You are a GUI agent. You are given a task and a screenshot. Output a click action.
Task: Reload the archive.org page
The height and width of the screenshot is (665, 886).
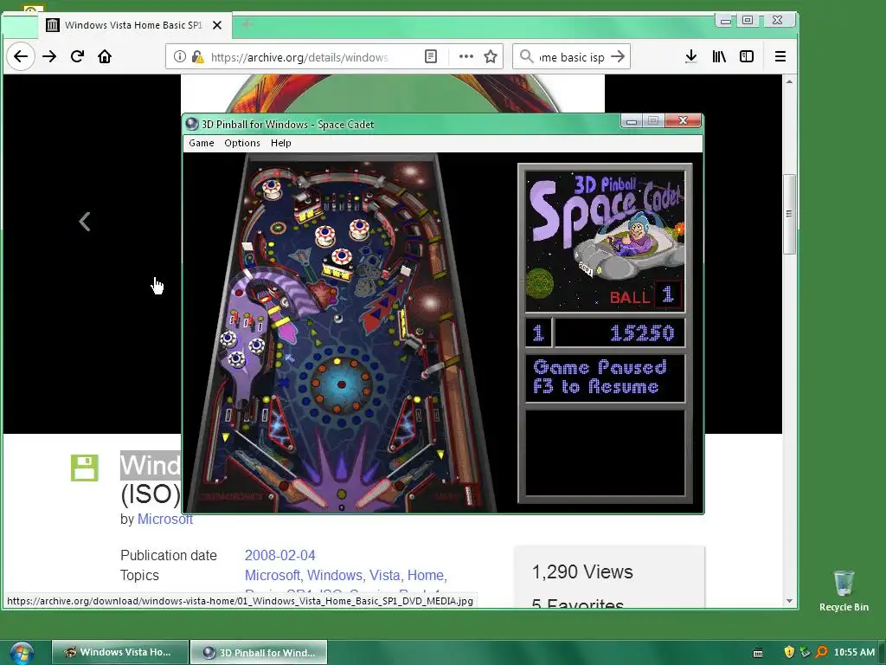pos(77,56)
